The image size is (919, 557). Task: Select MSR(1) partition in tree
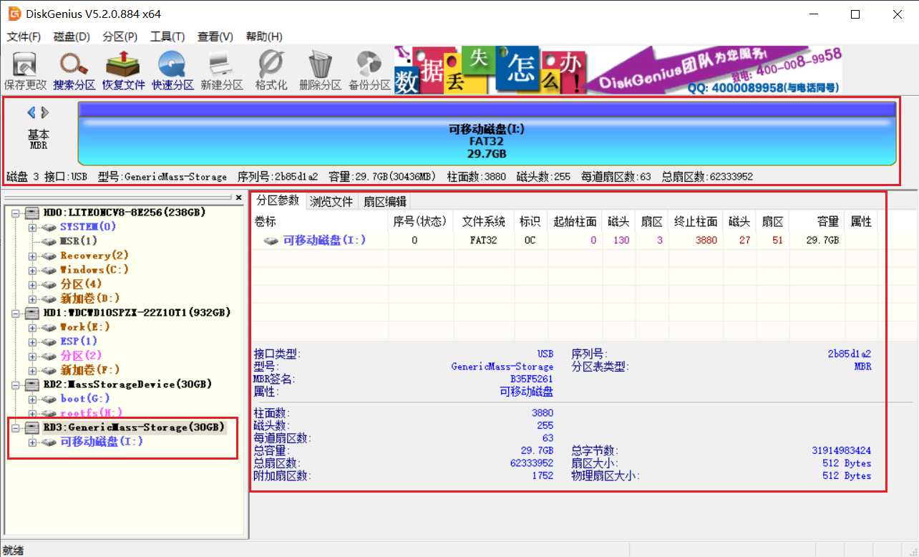[x=79, y=241]
